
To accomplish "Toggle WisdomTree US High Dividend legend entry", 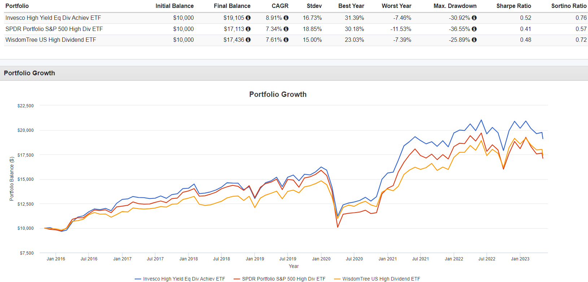I will click(377, 279).
